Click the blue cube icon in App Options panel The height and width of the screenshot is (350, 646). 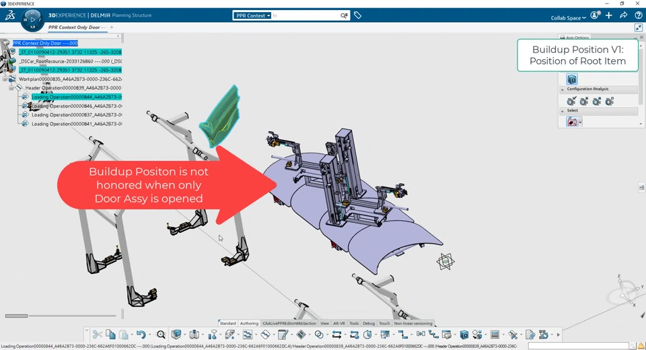coord(572,79)
